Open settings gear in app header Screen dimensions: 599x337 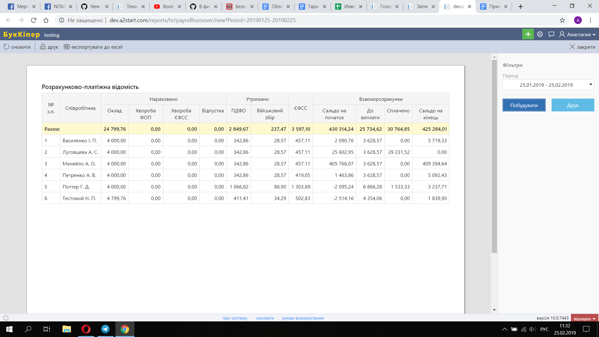click(540, 34)
